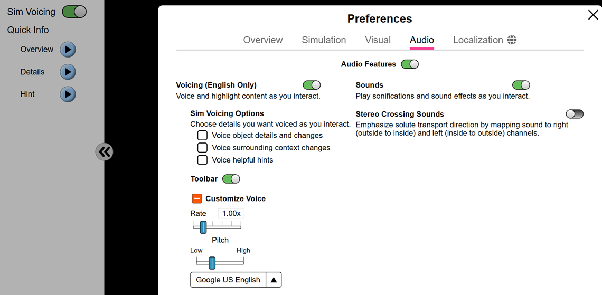Viewport: 602px width, 295px height.
Task: Enable Stereo Crossing Sounds
Action: tap(575, 114)
